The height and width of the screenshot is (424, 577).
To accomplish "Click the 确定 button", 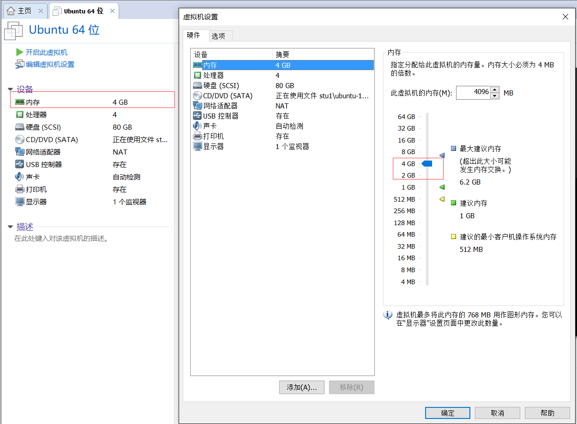I will tap(447, 412).
